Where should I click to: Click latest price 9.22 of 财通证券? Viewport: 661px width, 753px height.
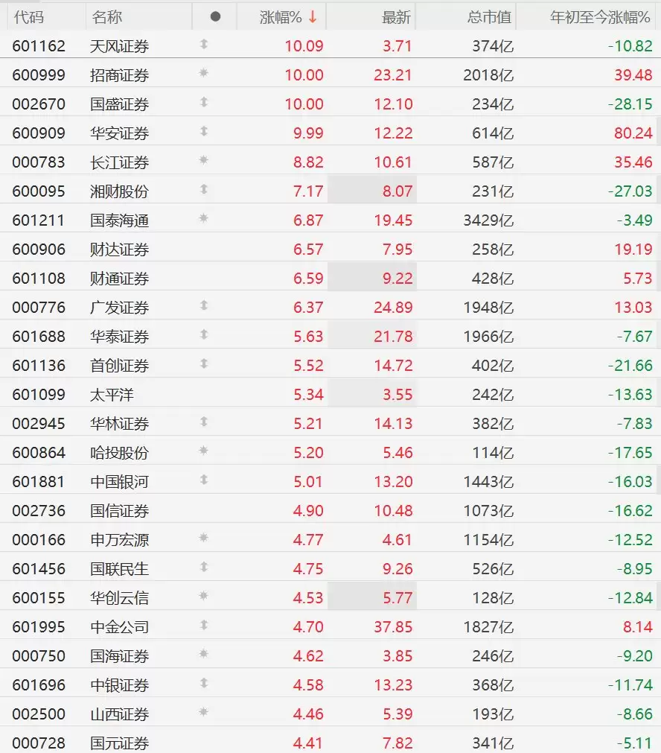397,279
